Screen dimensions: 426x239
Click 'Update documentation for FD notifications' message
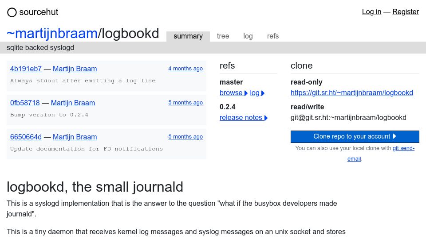point(87,149)
